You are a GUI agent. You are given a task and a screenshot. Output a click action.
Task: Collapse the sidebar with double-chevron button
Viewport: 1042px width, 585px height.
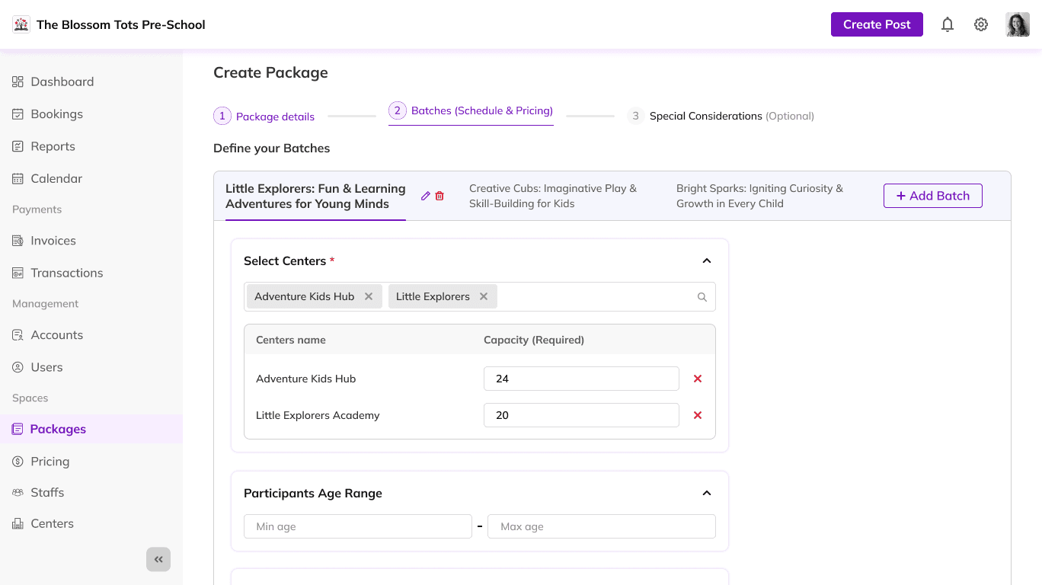(158, 560)
